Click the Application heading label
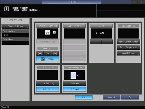This screenshot has height=109, width=145. tap(128, 26)
